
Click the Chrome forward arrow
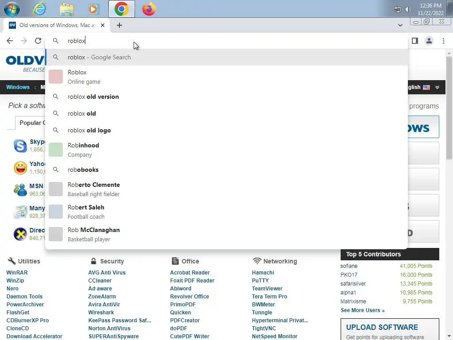click(x=24, y=41)
